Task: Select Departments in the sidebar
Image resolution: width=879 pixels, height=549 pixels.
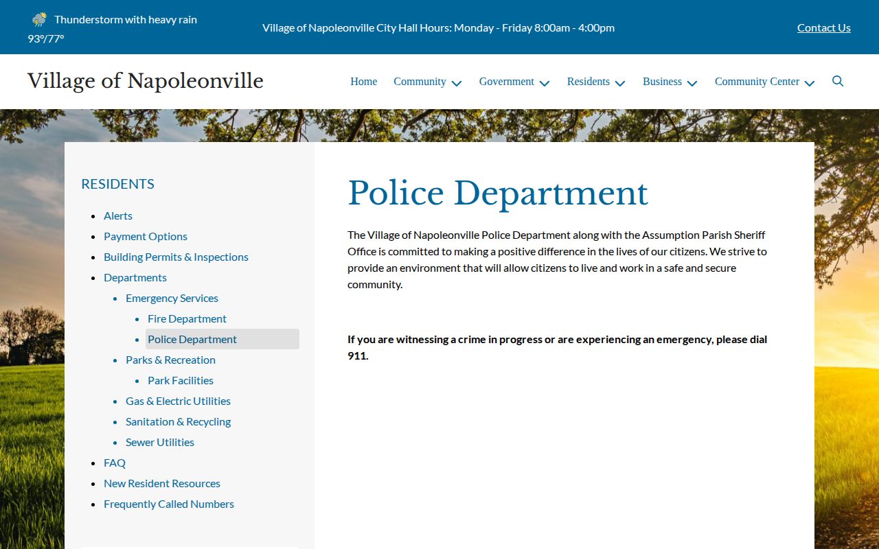Action: (135, 277)
